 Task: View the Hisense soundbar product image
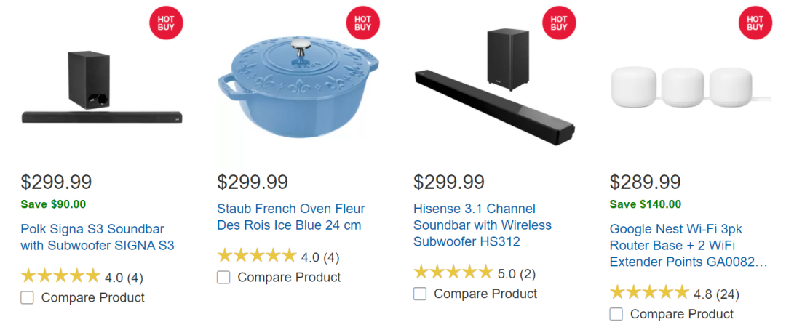(x=495, y=87)
